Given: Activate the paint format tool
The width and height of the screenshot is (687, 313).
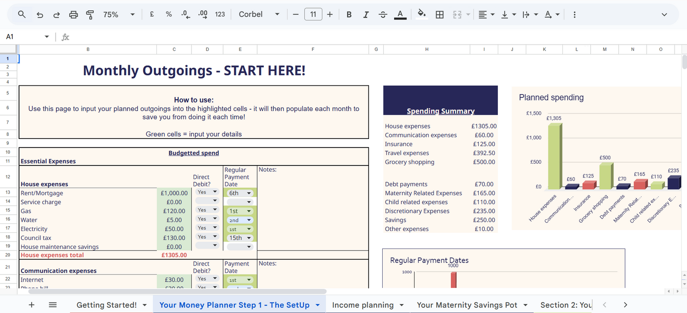Looking at the screenshot, I should (90, 15).
